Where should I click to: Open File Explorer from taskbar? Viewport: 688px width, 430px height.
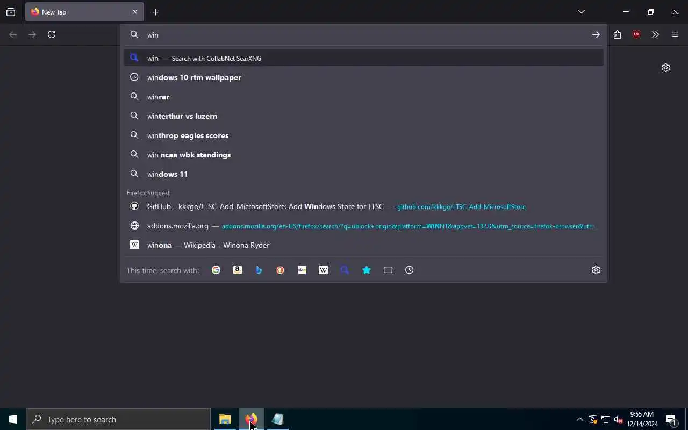pos(225,419)
